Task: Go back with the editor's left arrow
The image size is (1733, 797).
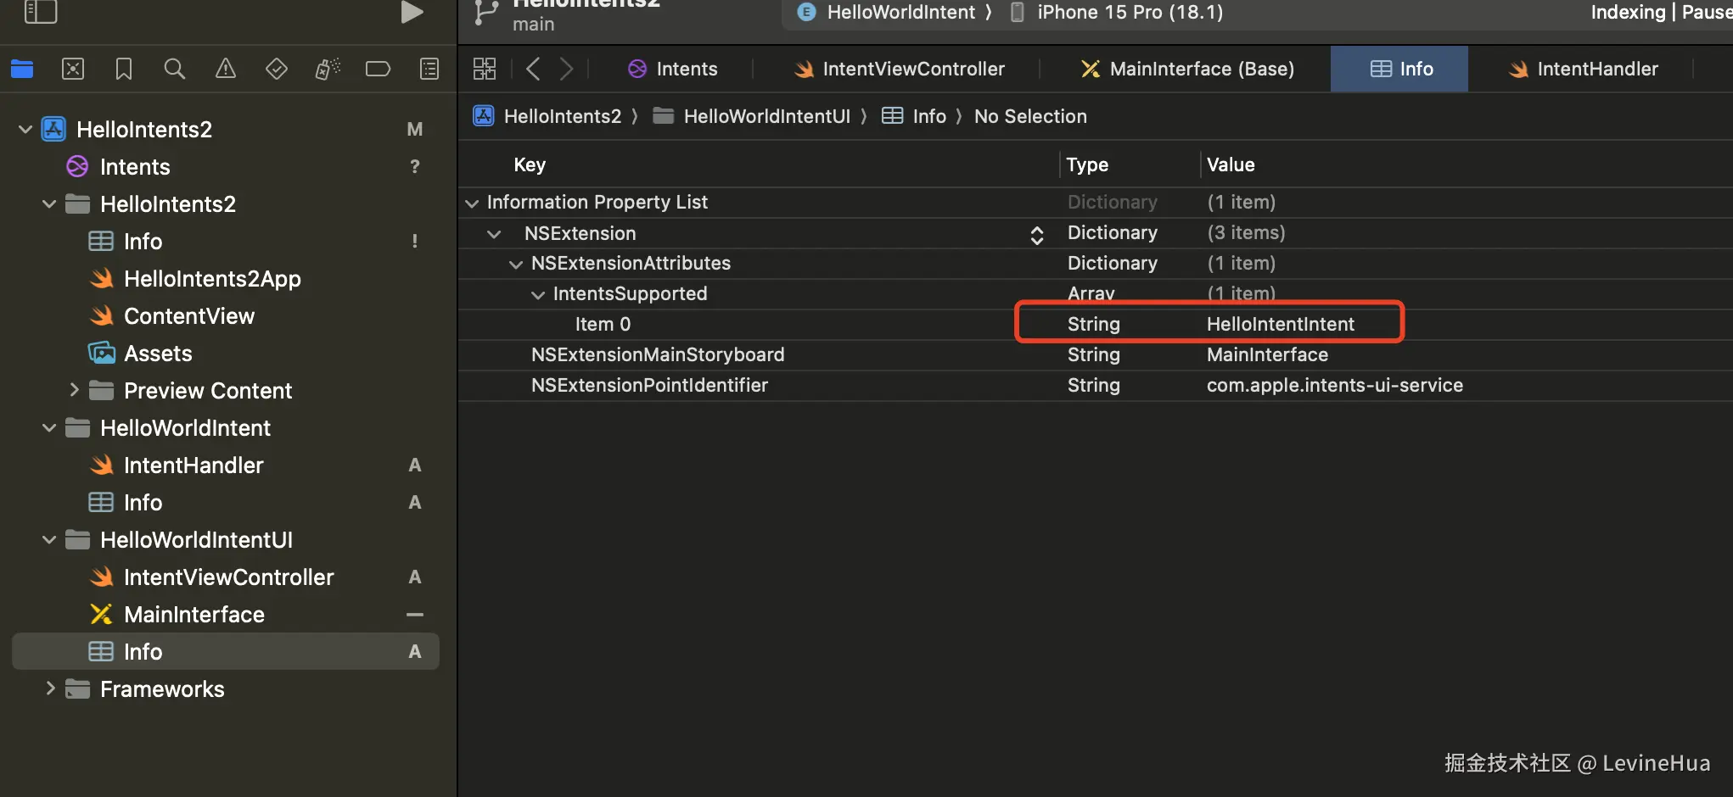Action: click(533, 69)
